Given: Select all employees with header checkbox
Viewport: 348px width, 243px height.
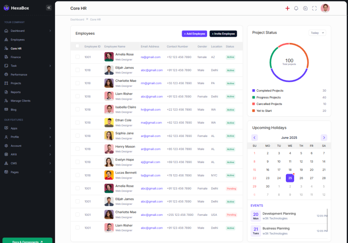Looking at the screenshot, I should [x=77, y=46].
